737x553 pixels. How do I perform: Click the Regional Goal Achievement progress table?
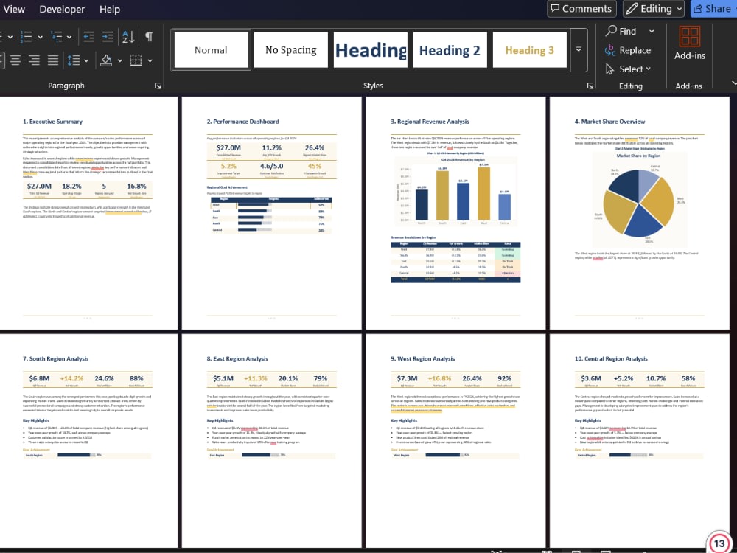coord(272,215)
